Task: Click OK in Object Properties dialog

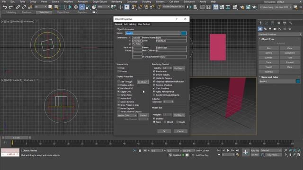Action: tap(164, 131)
